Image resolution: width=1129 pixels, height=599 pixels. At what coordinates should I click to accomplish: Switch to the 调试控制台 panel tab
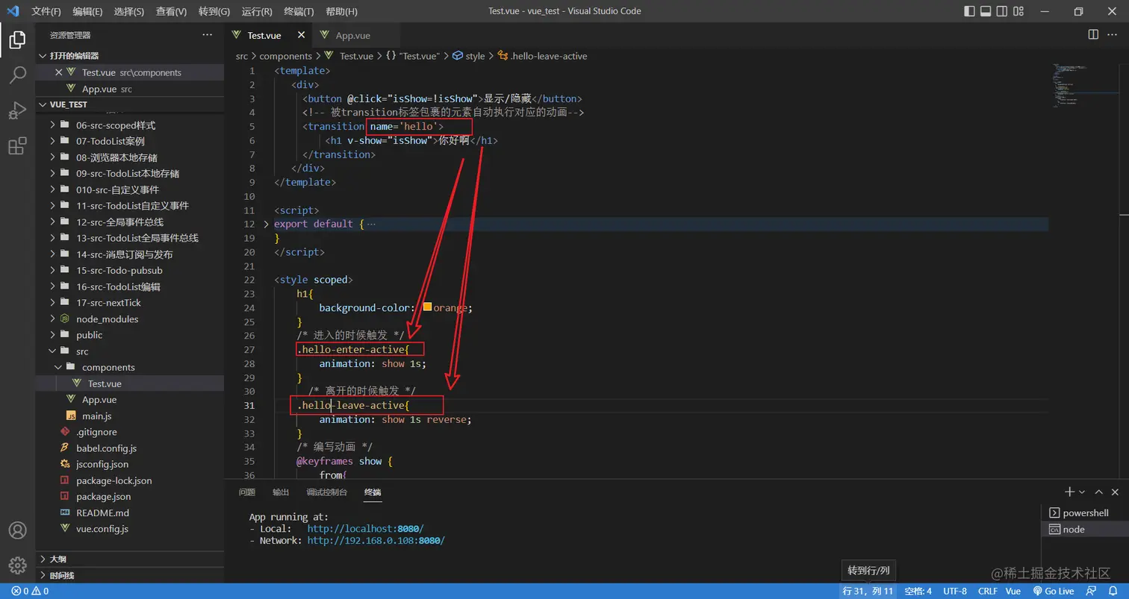[327, 492]
